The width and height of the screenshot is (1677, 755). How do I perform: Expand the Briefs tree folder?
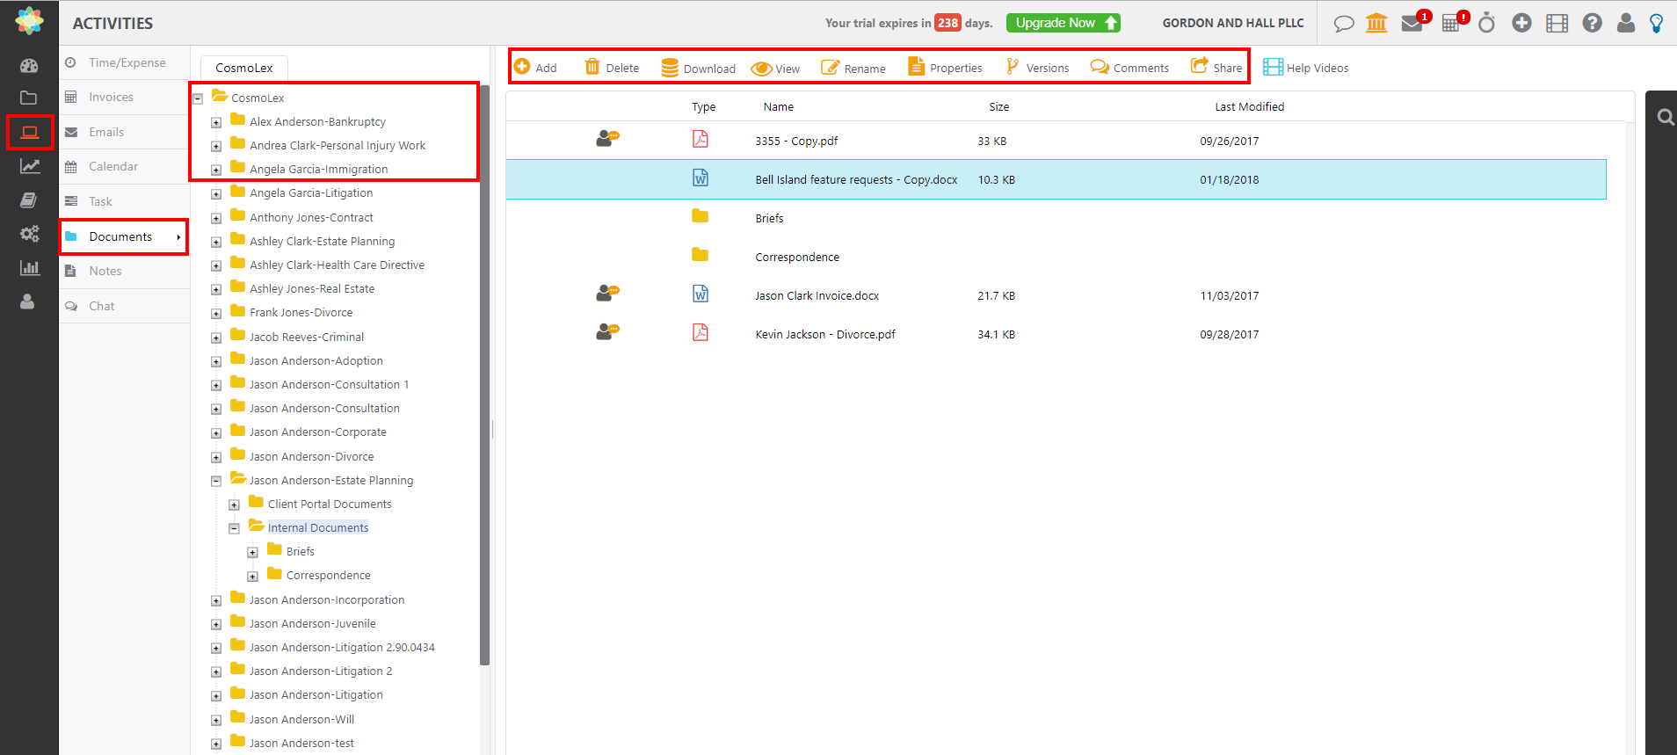point(253,552)
